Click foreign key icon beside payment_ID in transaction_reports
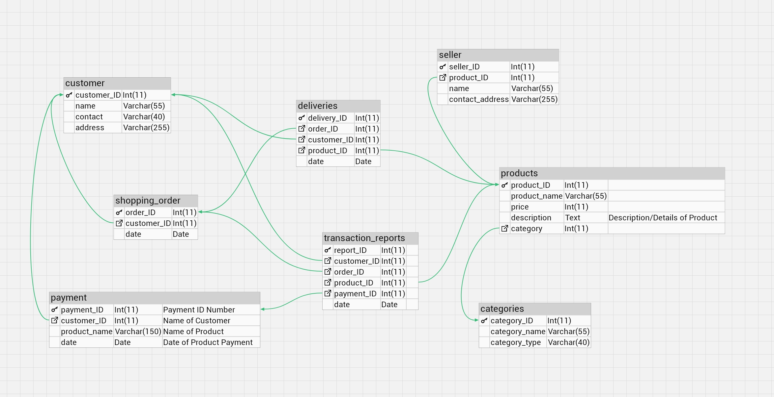 (328, 294)
